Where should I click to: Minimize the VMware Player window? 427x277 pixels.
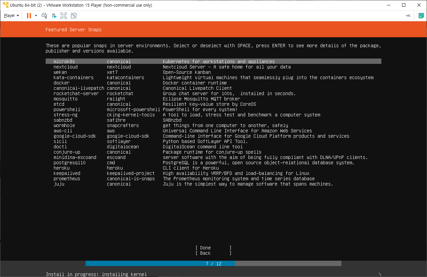click(388, 5)
